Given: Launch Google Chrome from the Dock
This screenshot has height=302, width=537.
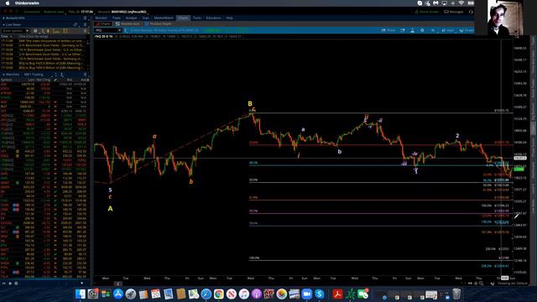Looking at the screenshot, I should pos(218,294).
